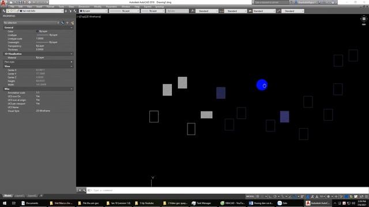
Task: Click Save icon in quick access toolbar
Action: pos(20,2)
